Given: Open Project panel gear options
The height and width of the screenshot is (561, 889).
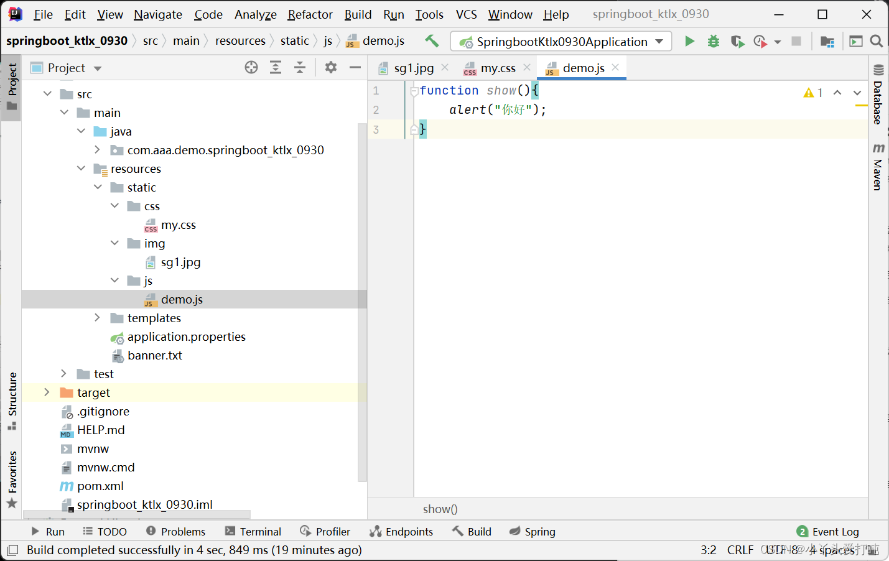Looking at the screenshot, I should pyautogui.click(x=331, y=67).
